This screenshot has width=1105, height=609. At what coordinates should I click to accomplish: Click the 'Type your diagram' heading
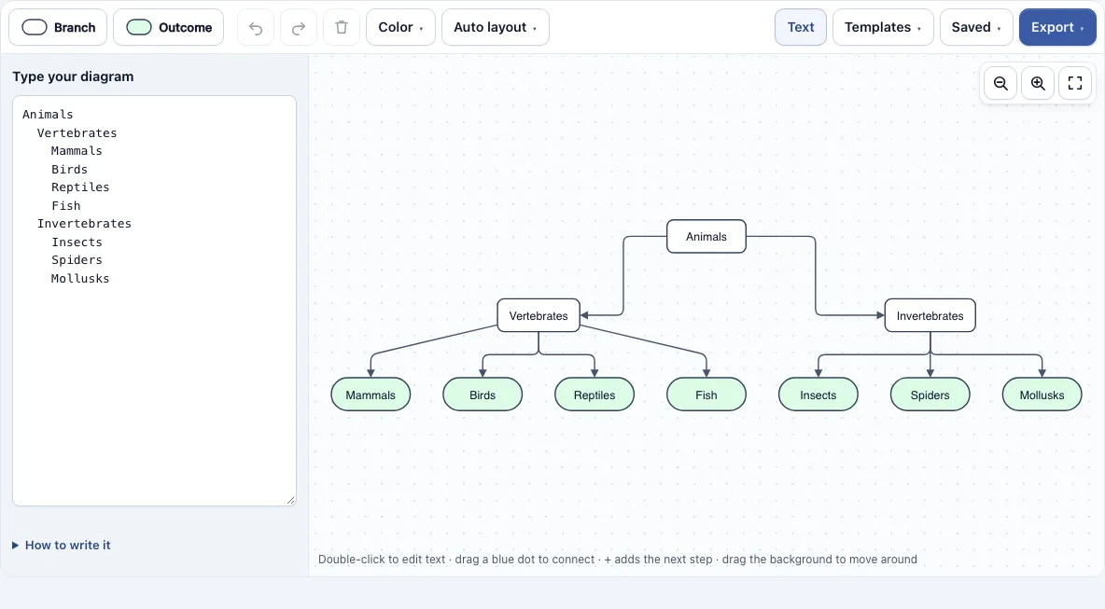74,76
